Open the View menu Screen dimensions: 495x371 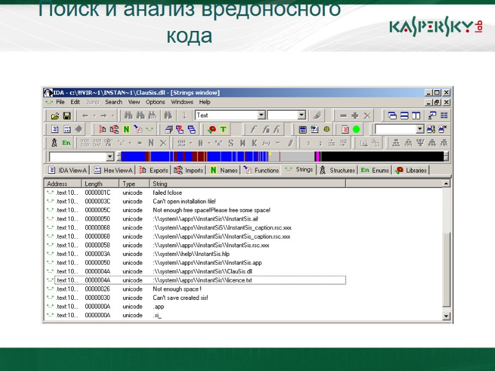click(134, 102)
